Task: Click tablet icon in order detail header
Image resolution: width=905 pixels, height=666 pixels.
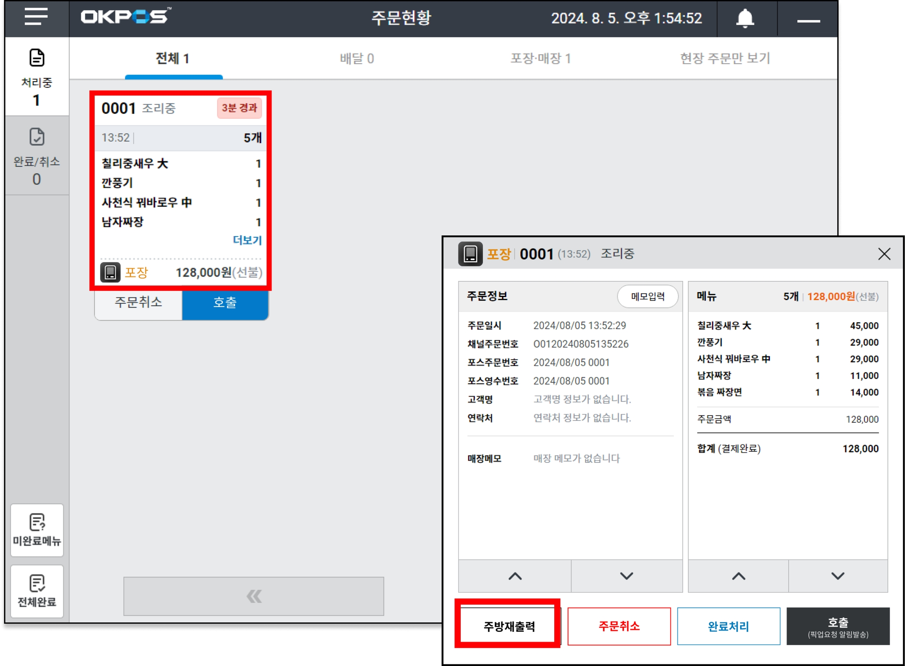Action: [x=470, y=254]
